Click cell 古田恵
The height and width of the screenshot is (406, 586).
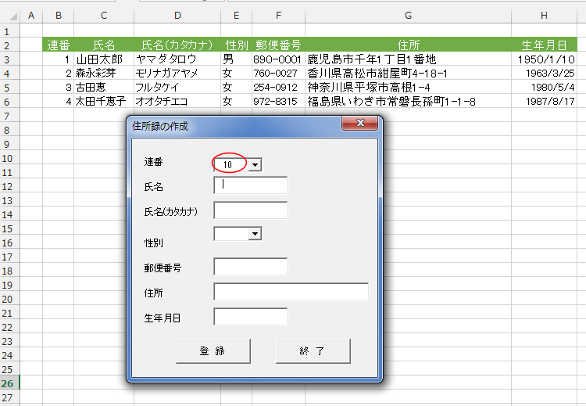104,87
